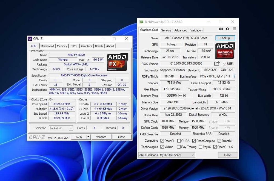Switch to the Mainboard tab in CPU-Z
This screenshot has height=181, width=274.
coord(47,46)
